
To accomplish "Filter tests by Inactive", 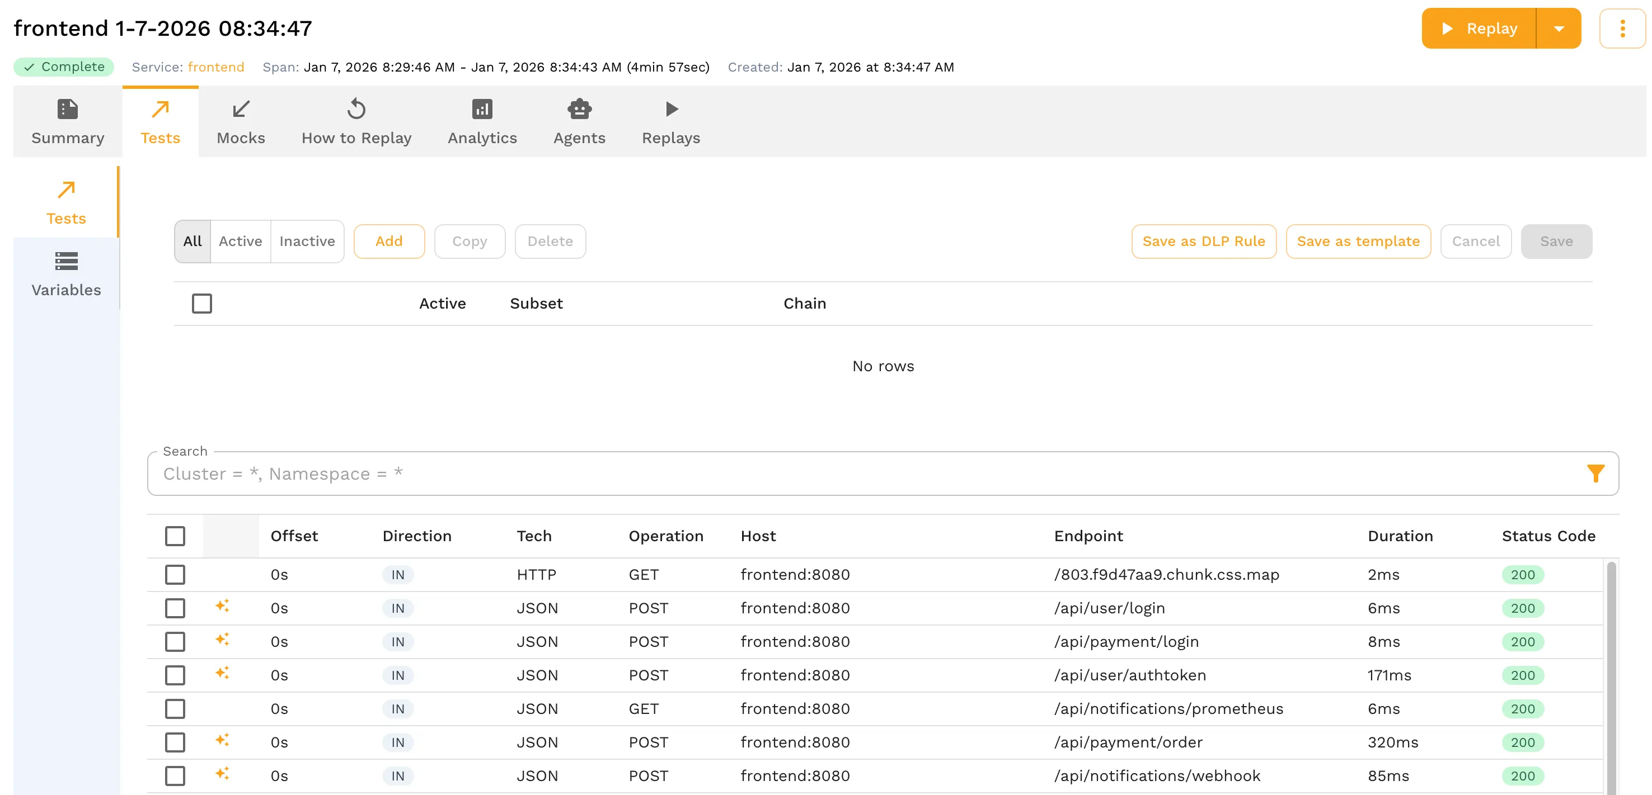I will (307, 241).
